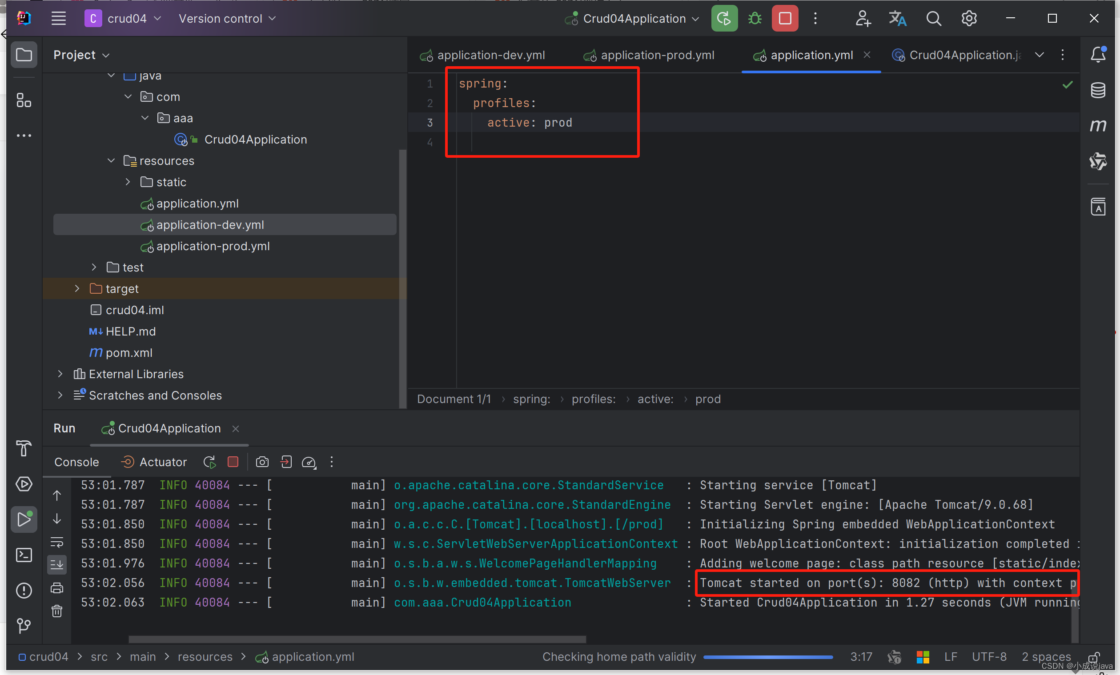The height and width of the screenshot is (675, 1120).
Task: Expand the test folder in Project tree
Action: (x=94, y=267)
